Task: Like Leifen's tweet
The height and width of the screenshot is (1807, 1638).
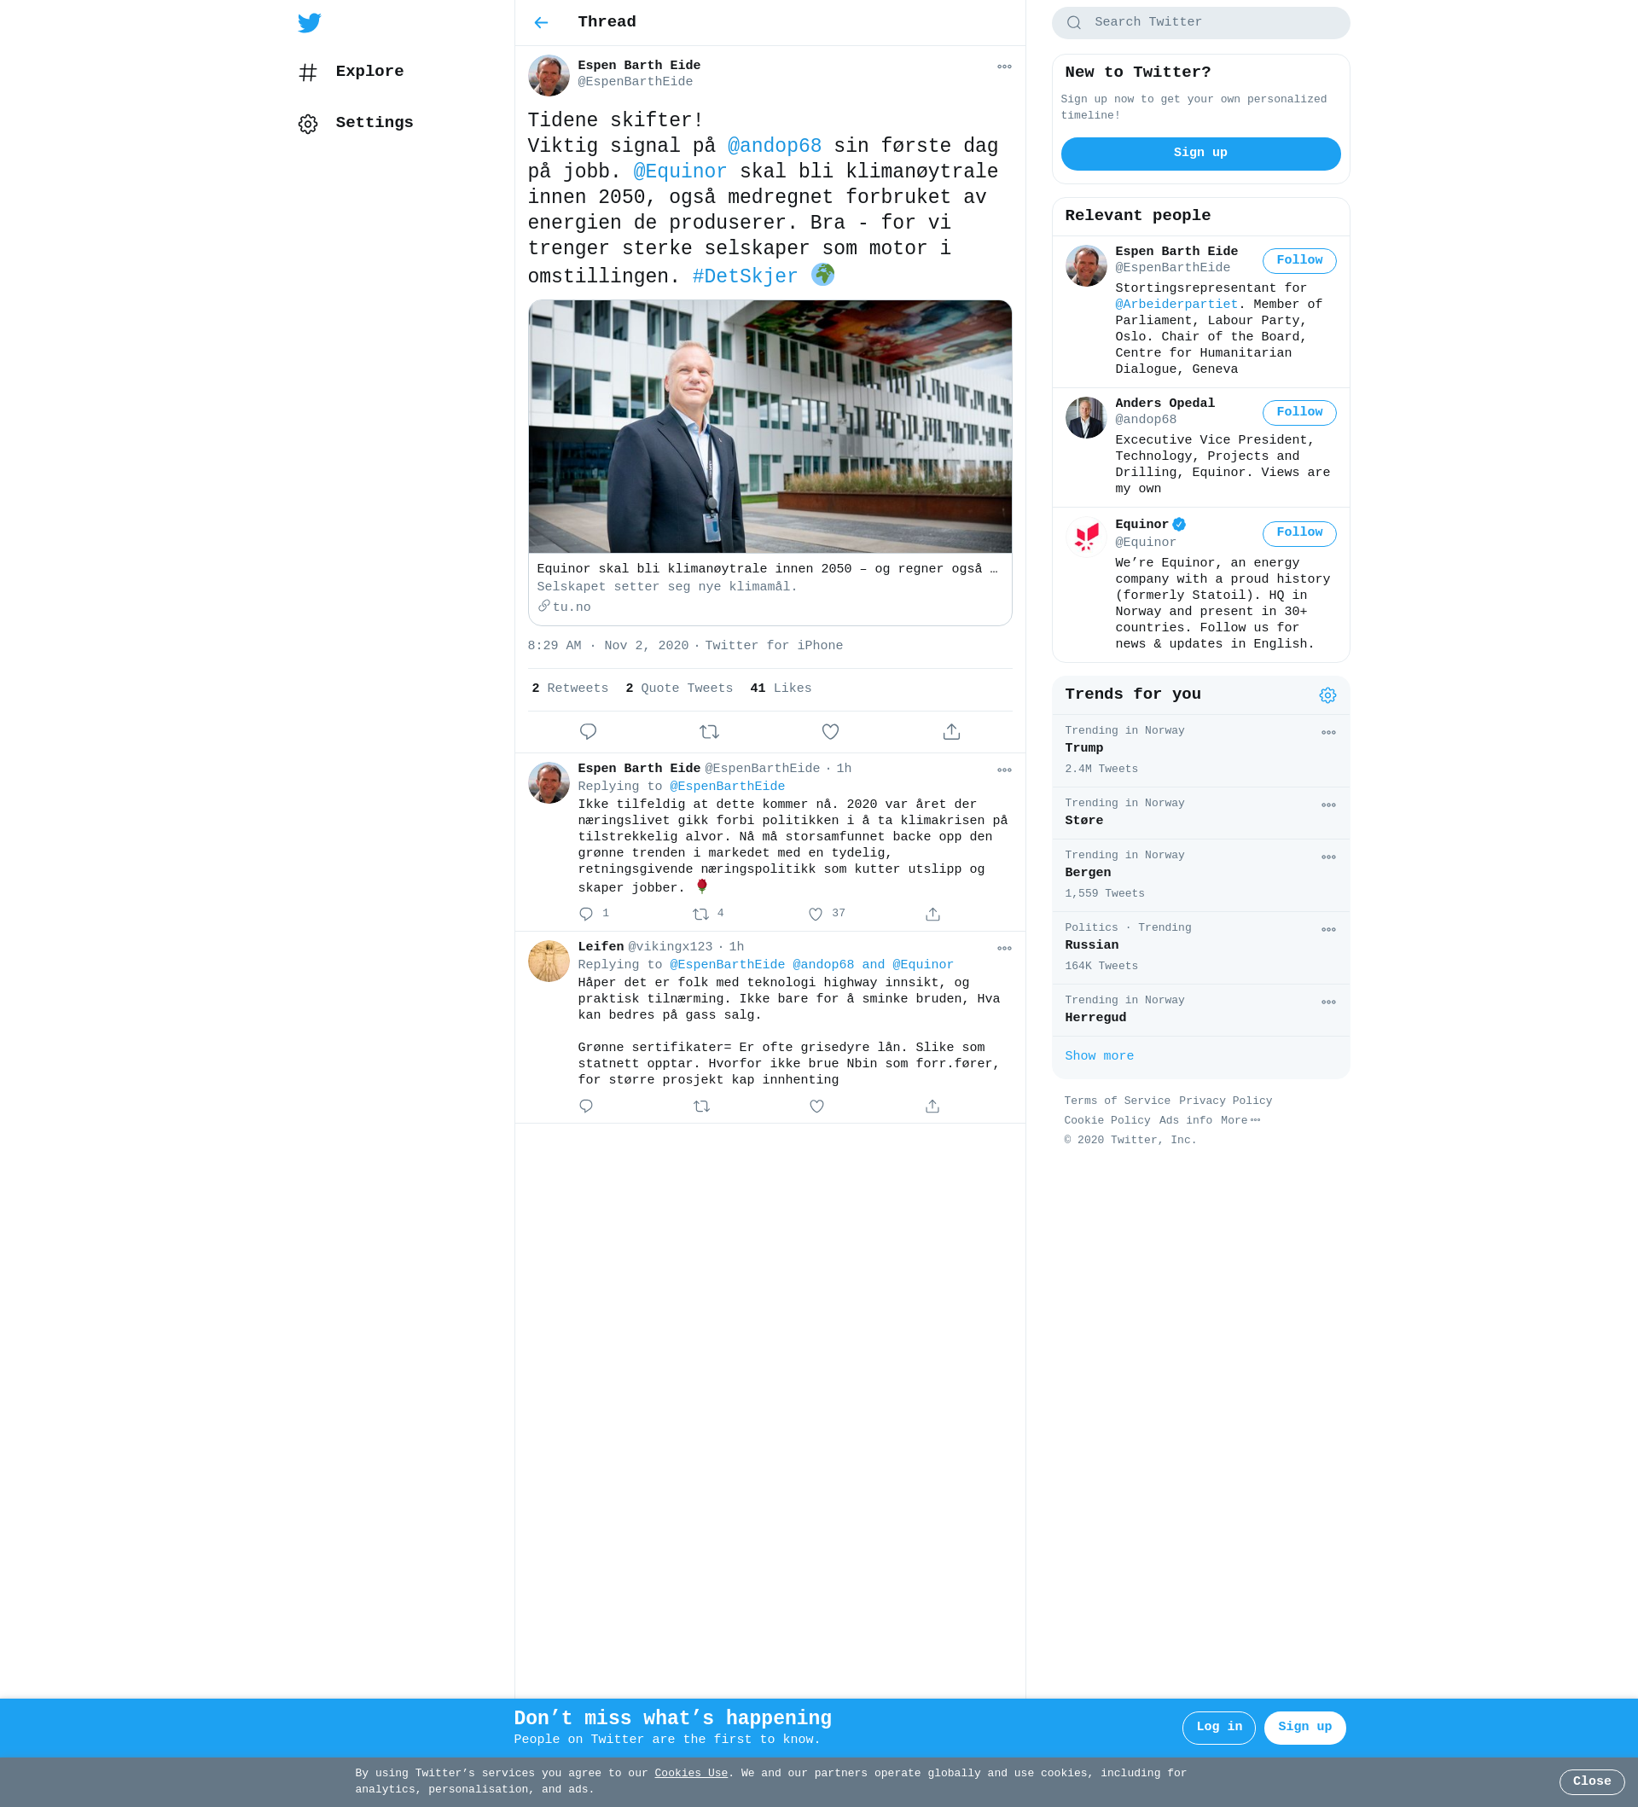Action: point(816,1106)
